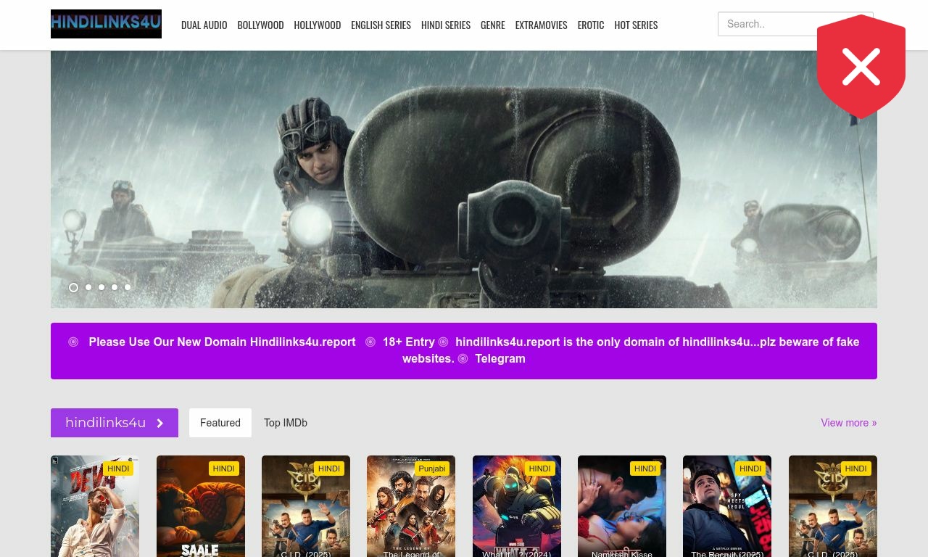Open The Legend of Punjabi movie poster
Viewport: 928px width, 557px height.
click(411, 506)
